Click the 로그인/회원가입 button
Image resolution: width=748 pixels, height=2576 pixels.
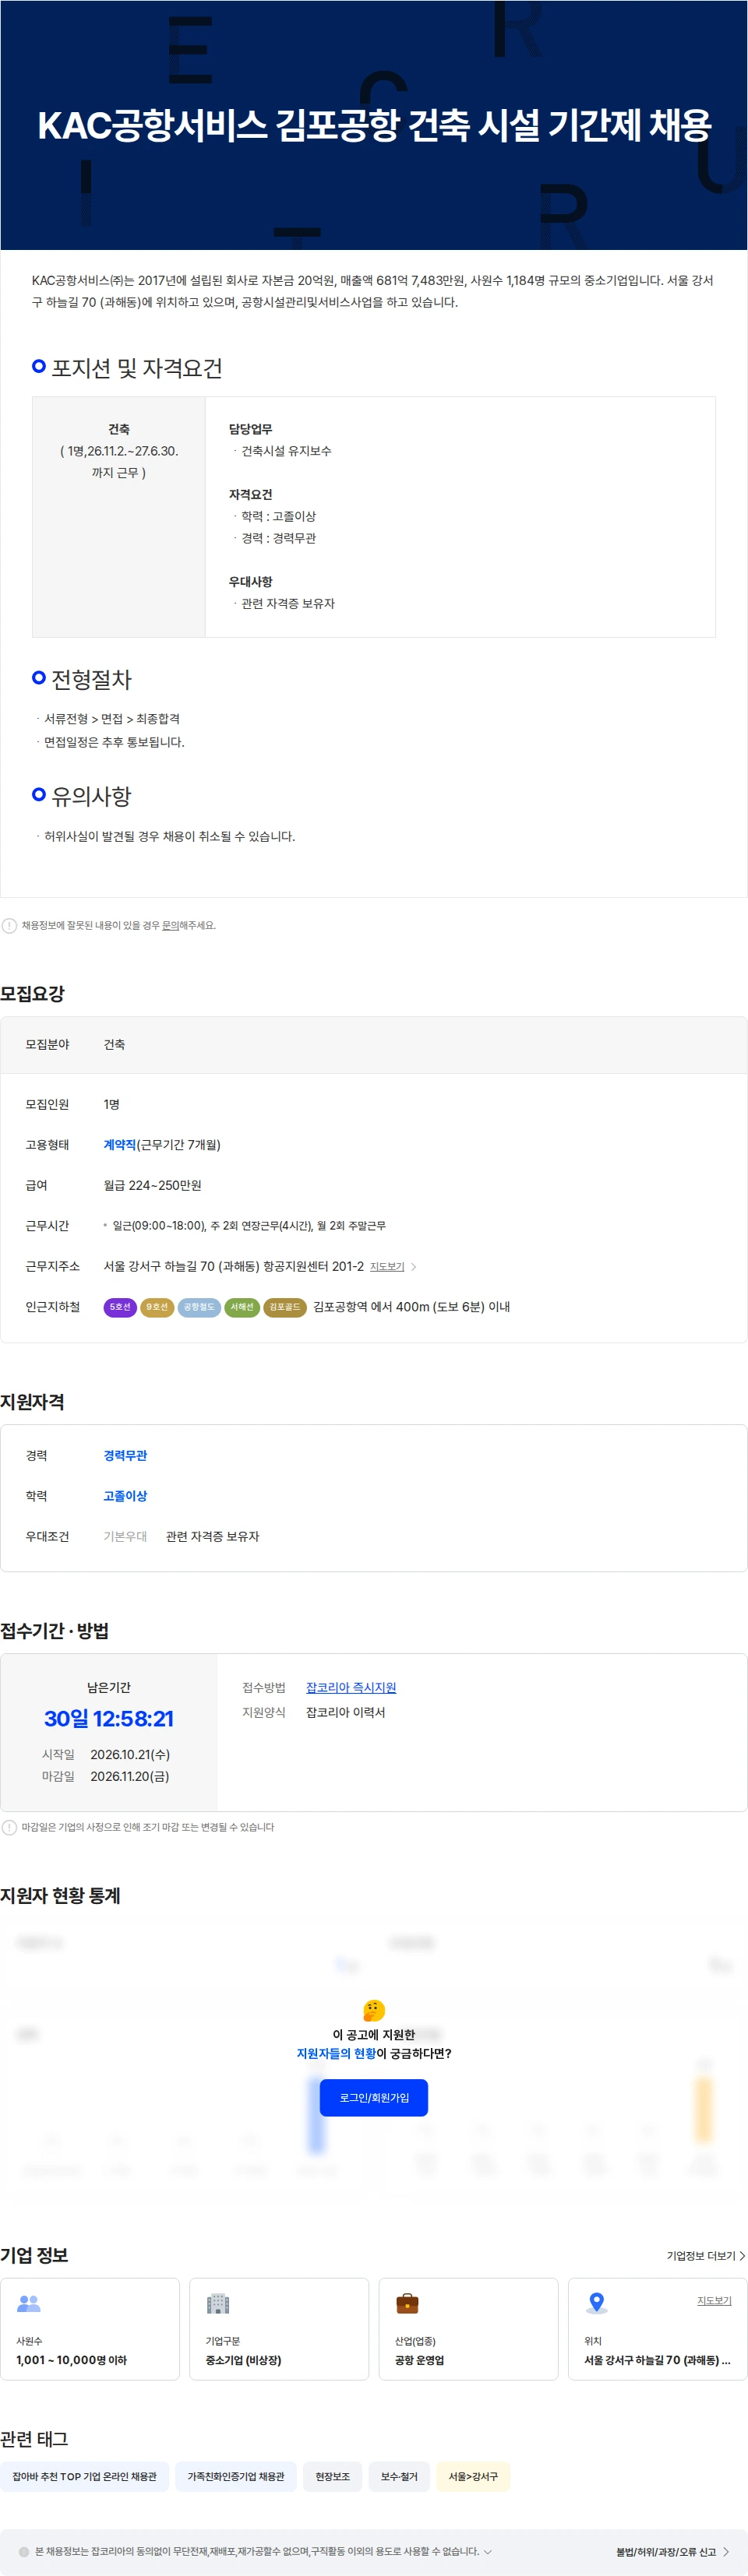[374, 2098]
